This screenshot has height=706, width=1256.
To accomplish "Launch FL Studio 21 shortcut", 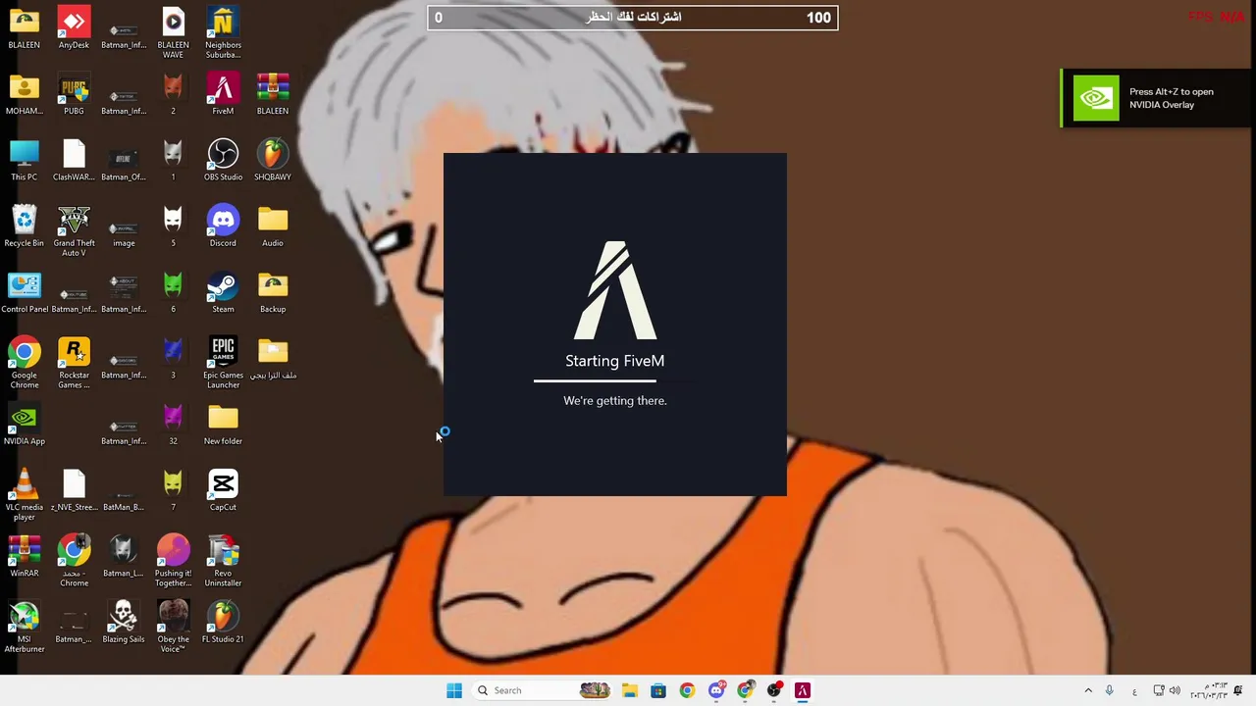I will [x=223, y=623].
